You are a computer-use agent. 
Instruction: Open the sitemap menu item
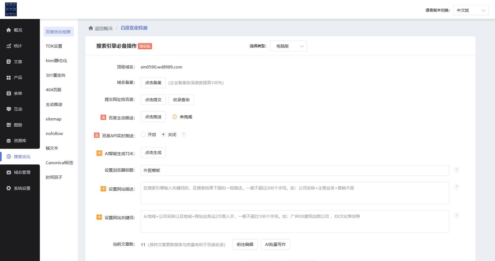53,119
